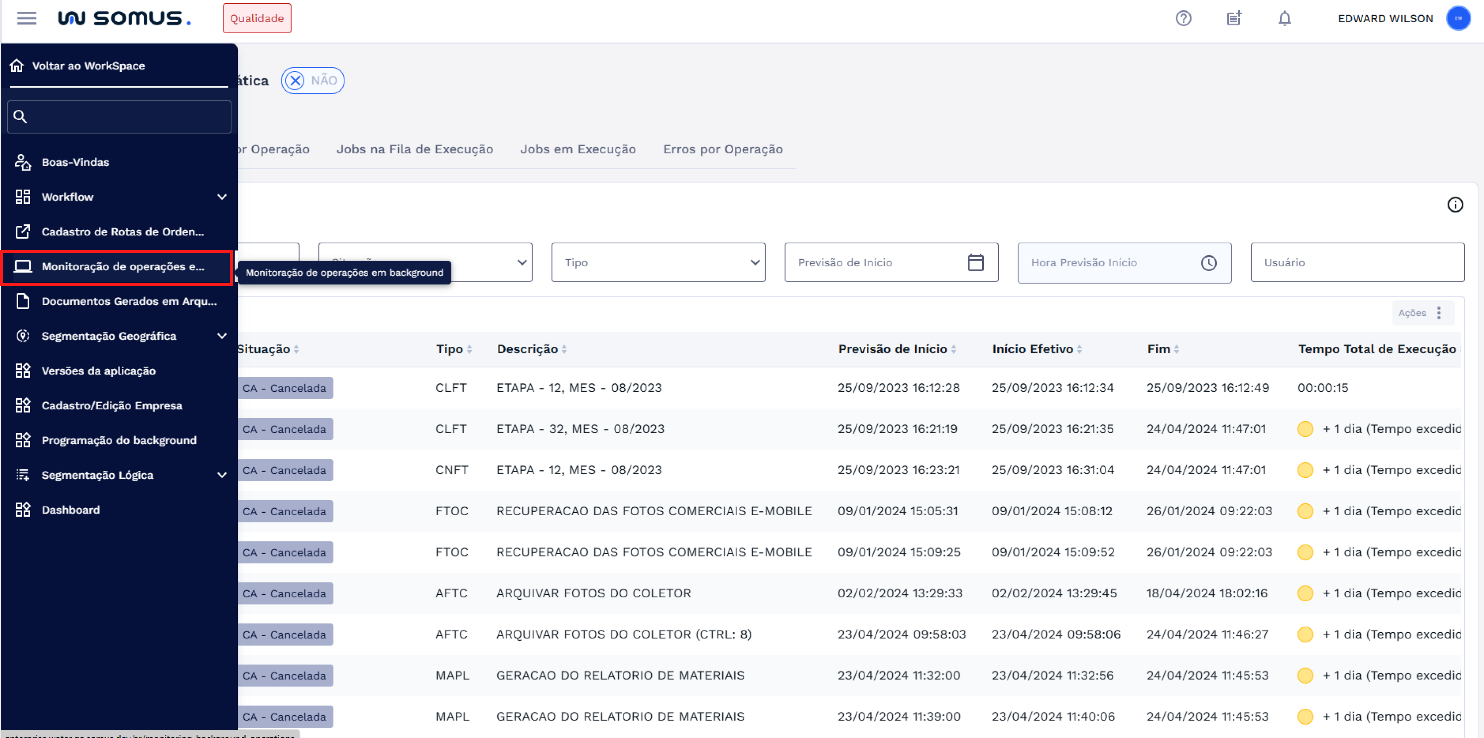
Task: Open the news notes icon in header
Action: [x=1233, y=19]
